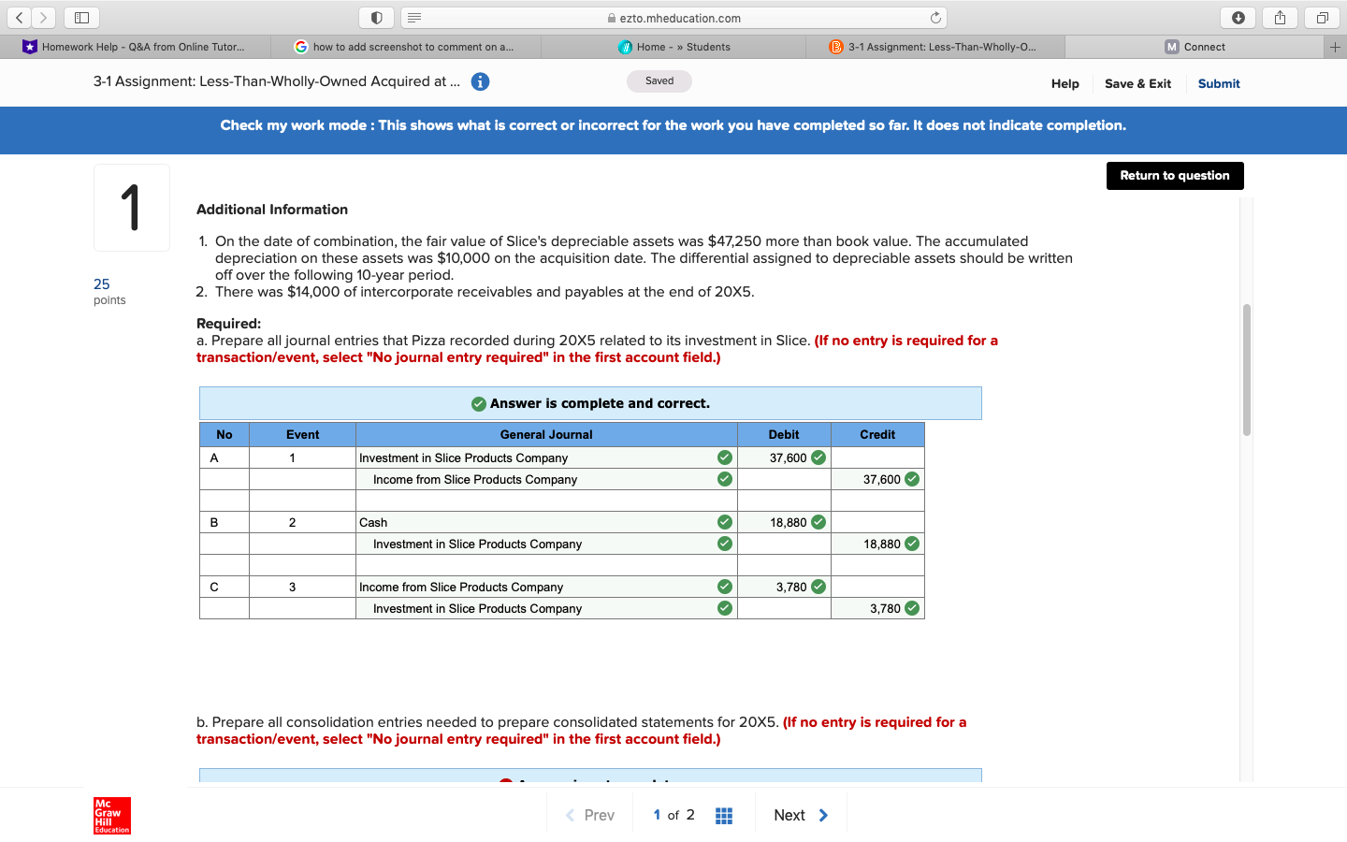This screenshot has width=1347, height=842.
Task: Click the Credit column header
Action: coord(877,434)
